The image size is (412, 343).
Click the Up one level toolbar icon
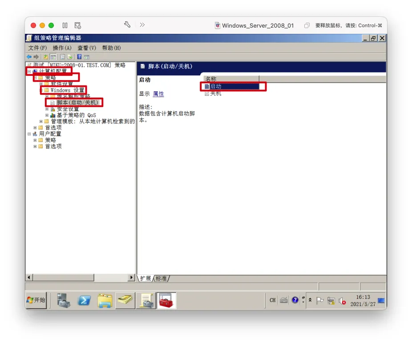click(46, 57)
